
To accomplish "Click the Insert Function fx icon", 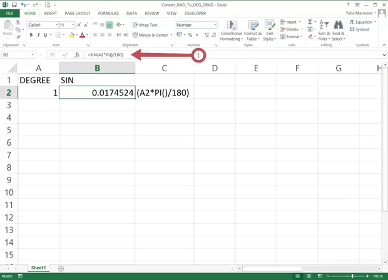I will [77, 55].
